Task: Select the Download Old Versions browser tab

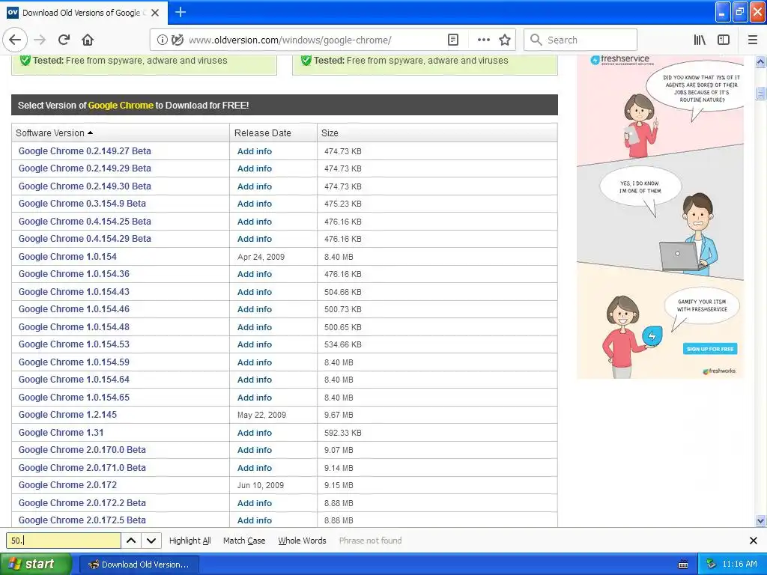Action: (x=84, y=13)
